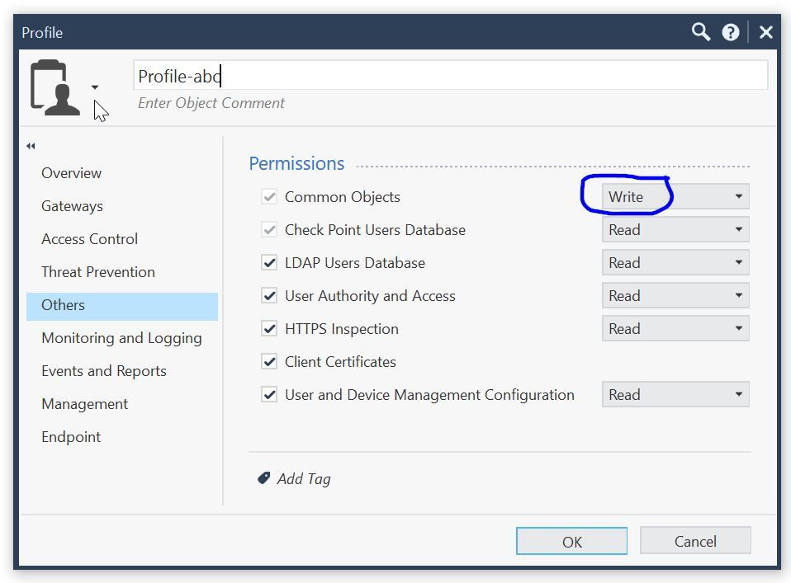Click the Add Tag link
This screenshot has width=791, height=583.
click(x=304, y=479)
